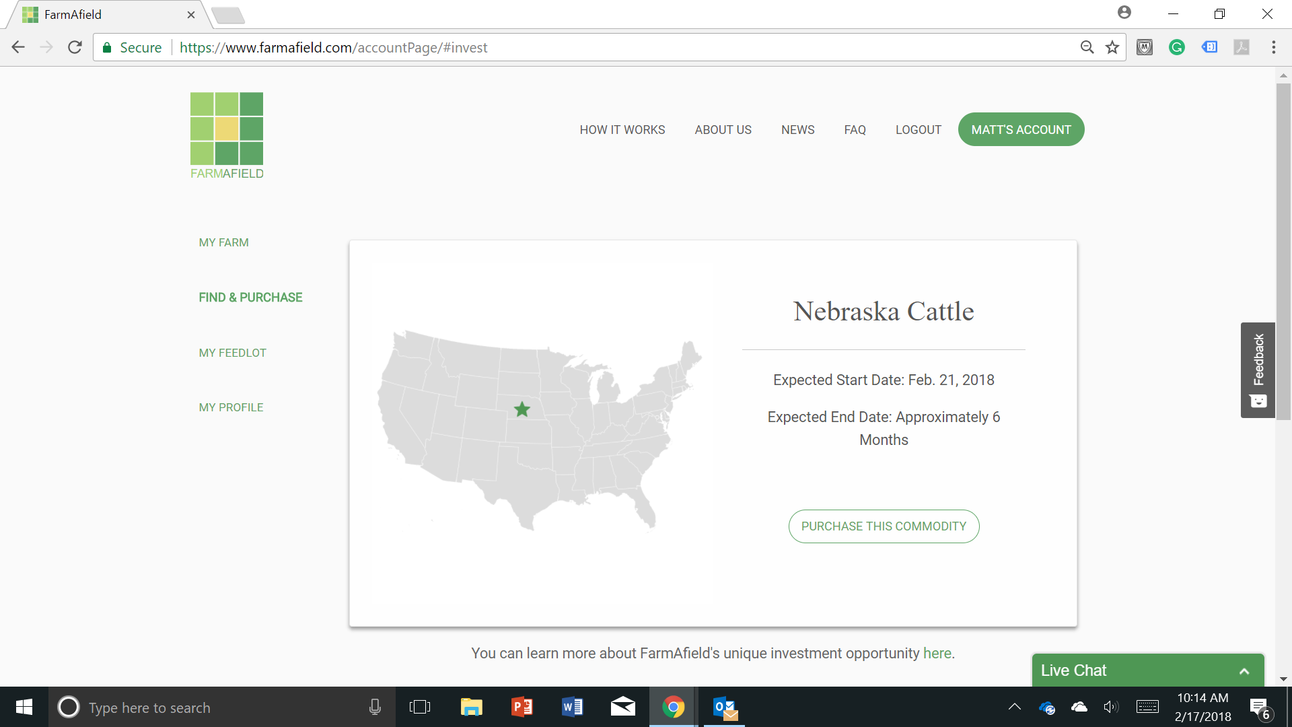Open MY PROFILE in the sidebar
The height and width of the screenshot is (727, 1292).
(231, 407)
